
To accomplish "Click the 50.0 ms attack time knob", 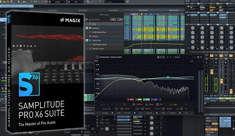I will pos(122,108).
